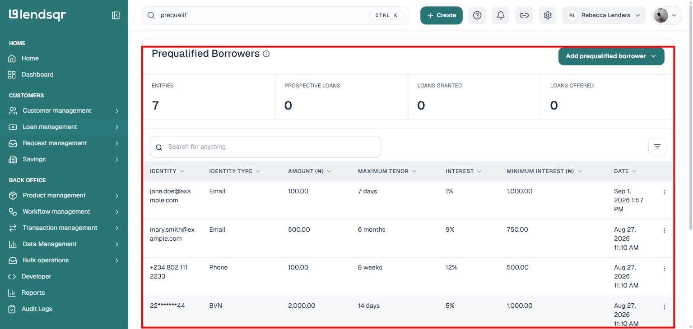
Task: Open row actions menu for +234 802 111 2233
Action: (x=665, y=269)
